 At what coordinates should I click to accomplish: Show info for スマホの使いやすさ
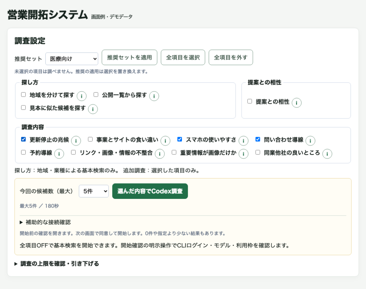[x=243, y=141]
